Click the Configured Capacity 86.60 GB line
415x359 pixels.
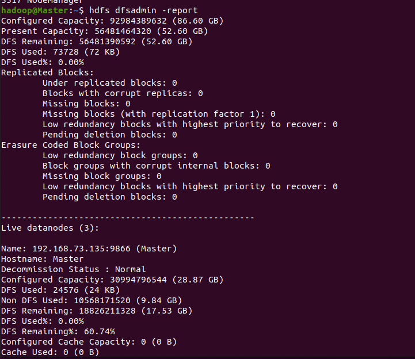(x=112, y=21)
